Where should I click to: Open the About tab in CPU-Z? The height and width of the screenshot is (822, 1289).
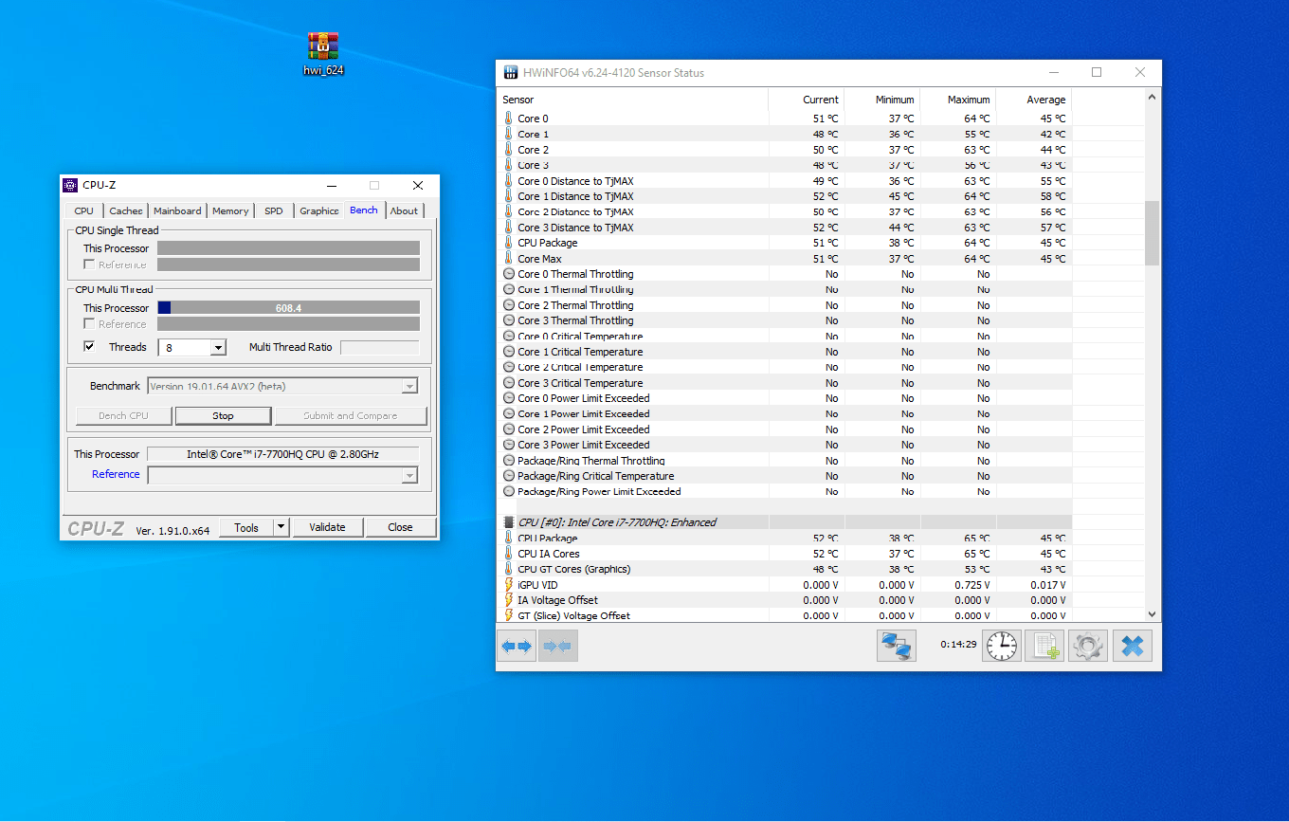click(x=404, y=210)
